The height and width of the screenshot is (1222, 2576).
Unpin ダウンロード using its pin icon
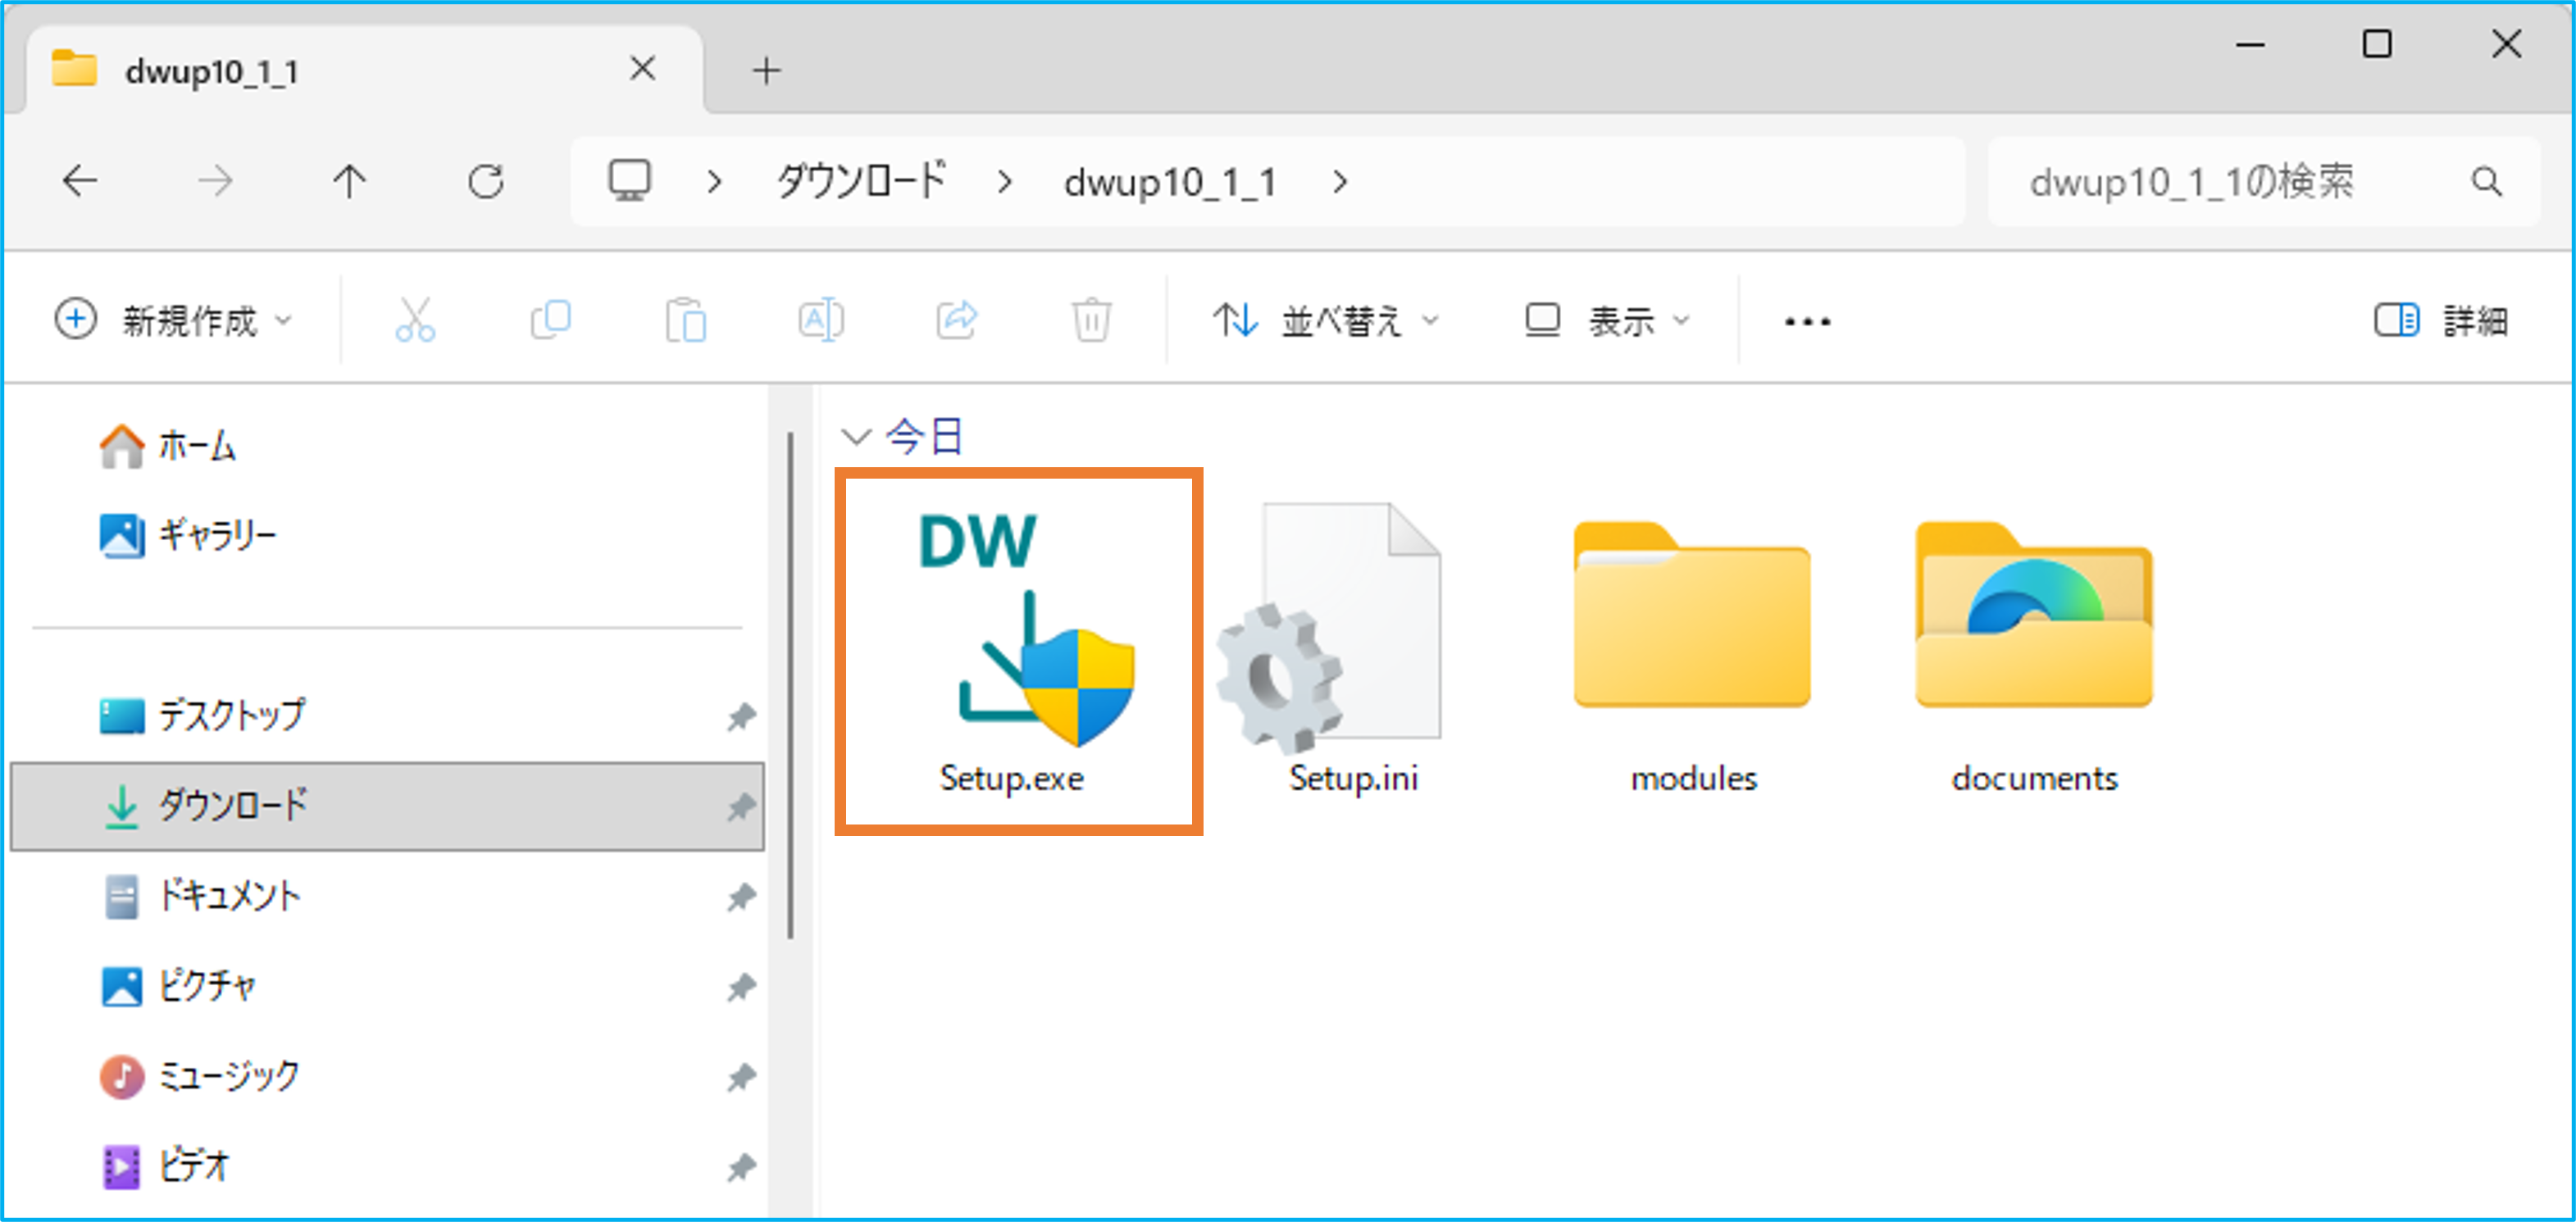click(x=741, y=807)
